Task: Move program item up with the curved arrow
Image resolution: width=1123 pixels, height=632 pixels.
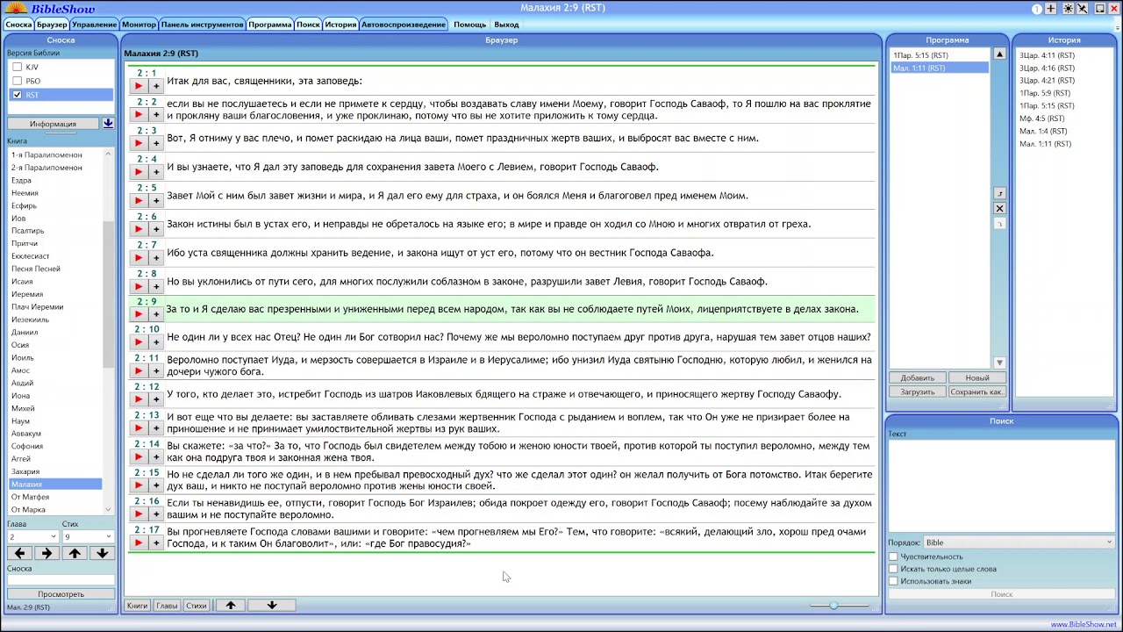Action: tap(999, 193)
